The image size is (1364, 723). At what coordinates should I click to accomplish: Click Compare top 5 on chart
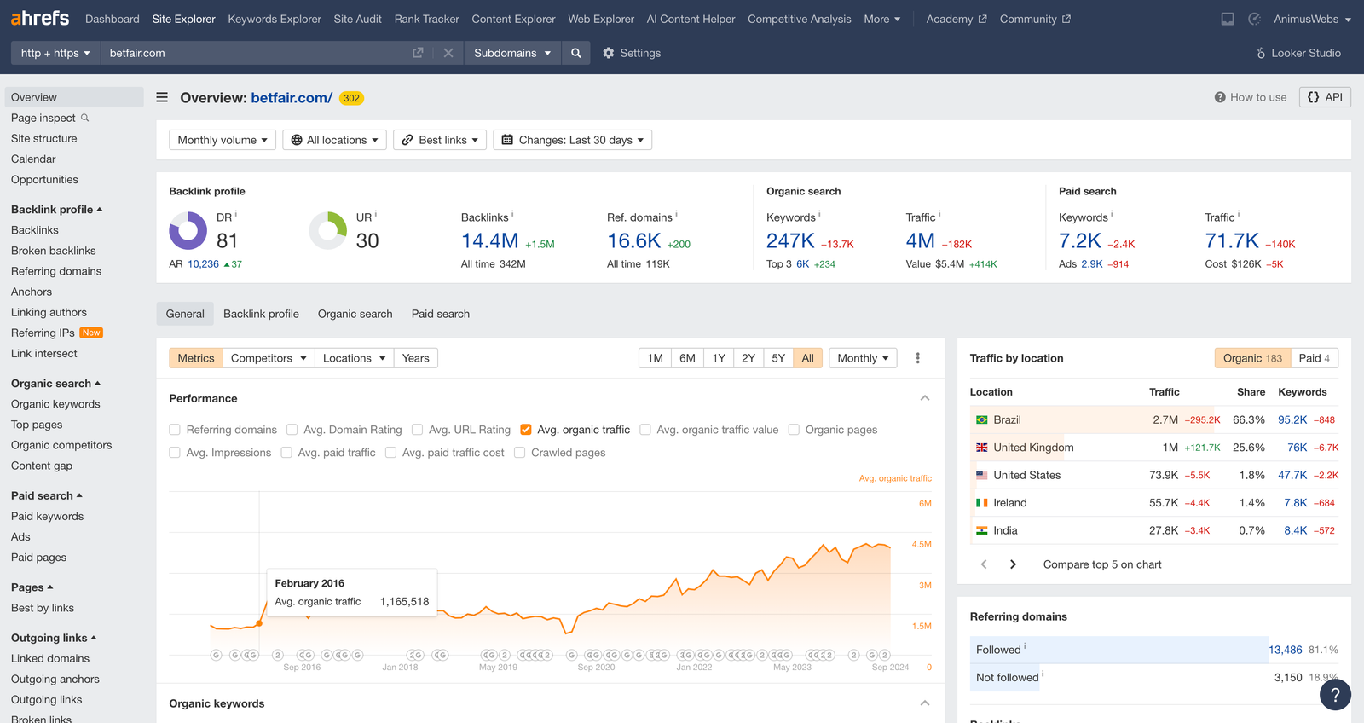(x=1102, y=564)
